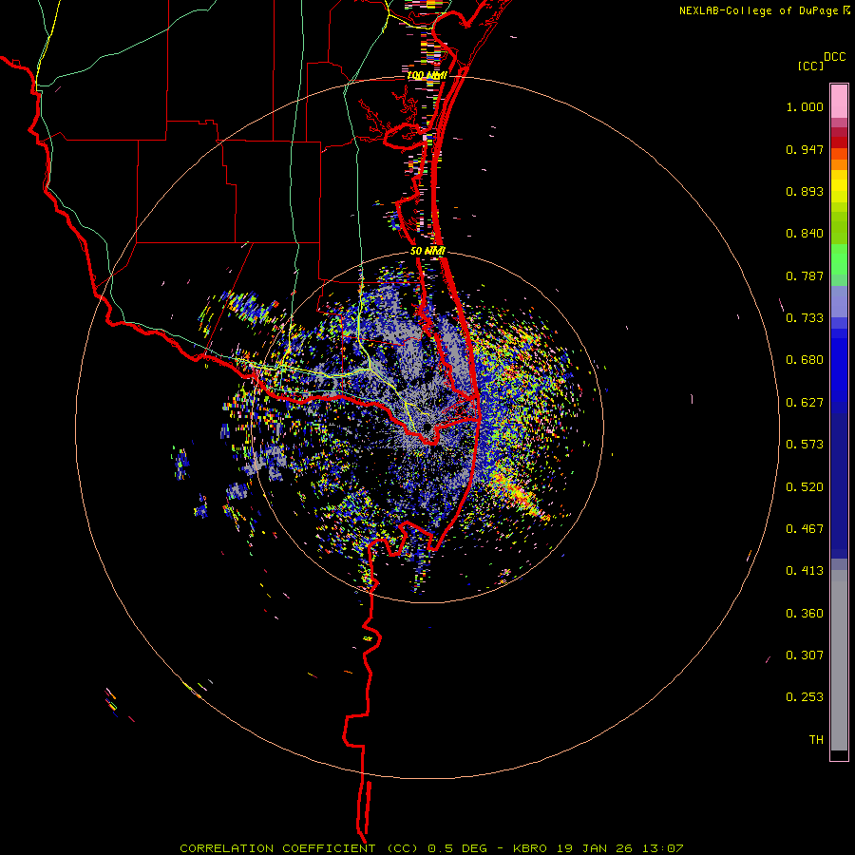Click the 100 NMI range ring label
Viewport: 855px width, 855px height.
(427, 75)
